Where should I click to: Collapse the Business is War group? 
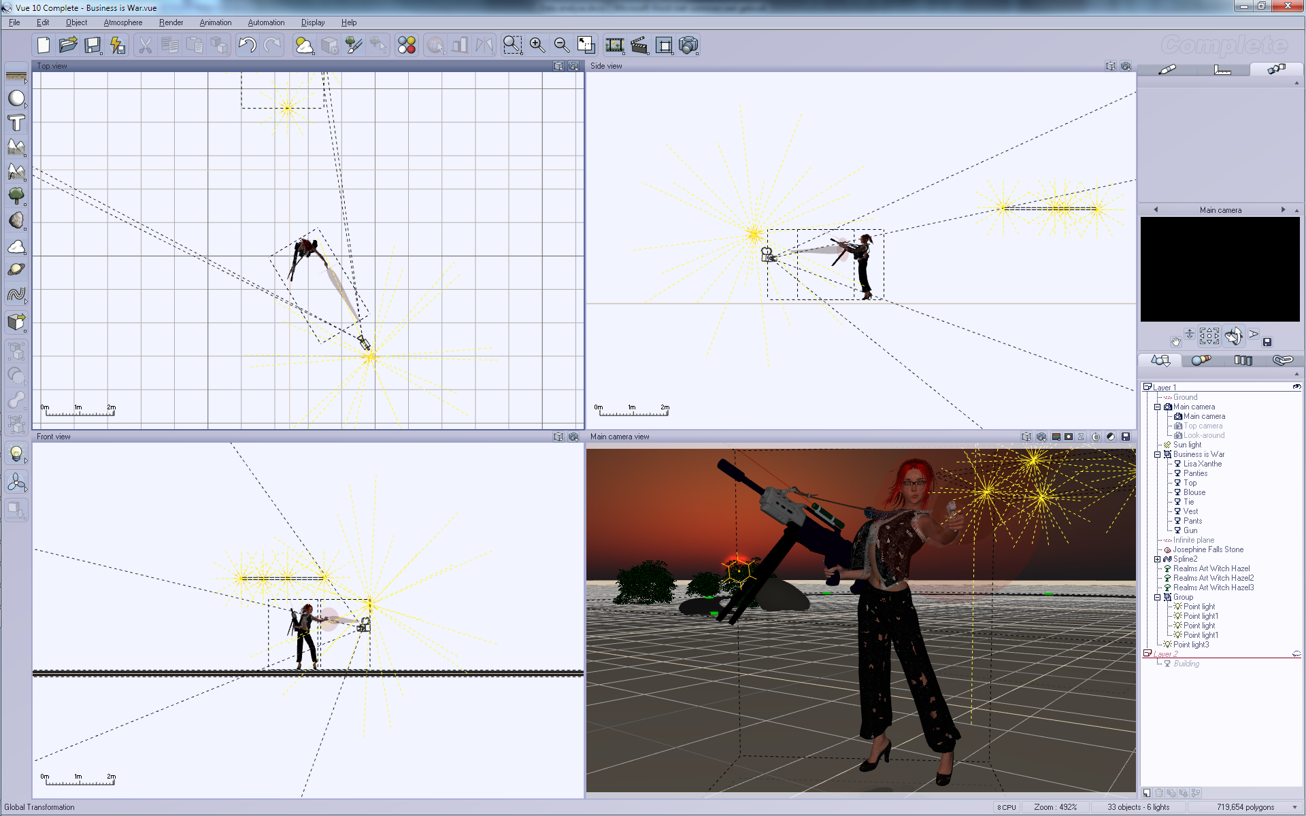tap(1157, 454)
